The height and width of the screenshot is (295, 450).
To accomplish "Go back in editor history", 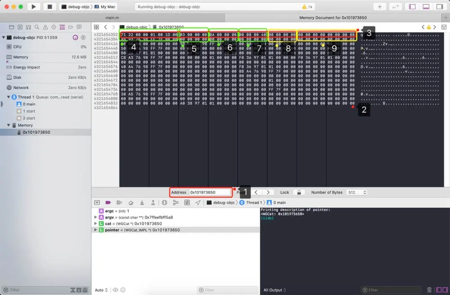I will click(x=106, y=27).
